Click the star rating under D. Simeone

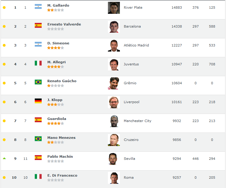click(x=55, y=48)
